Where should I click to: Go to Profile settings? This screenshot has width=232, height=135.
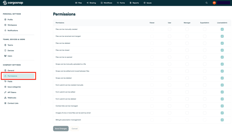(x=10, y=19)
